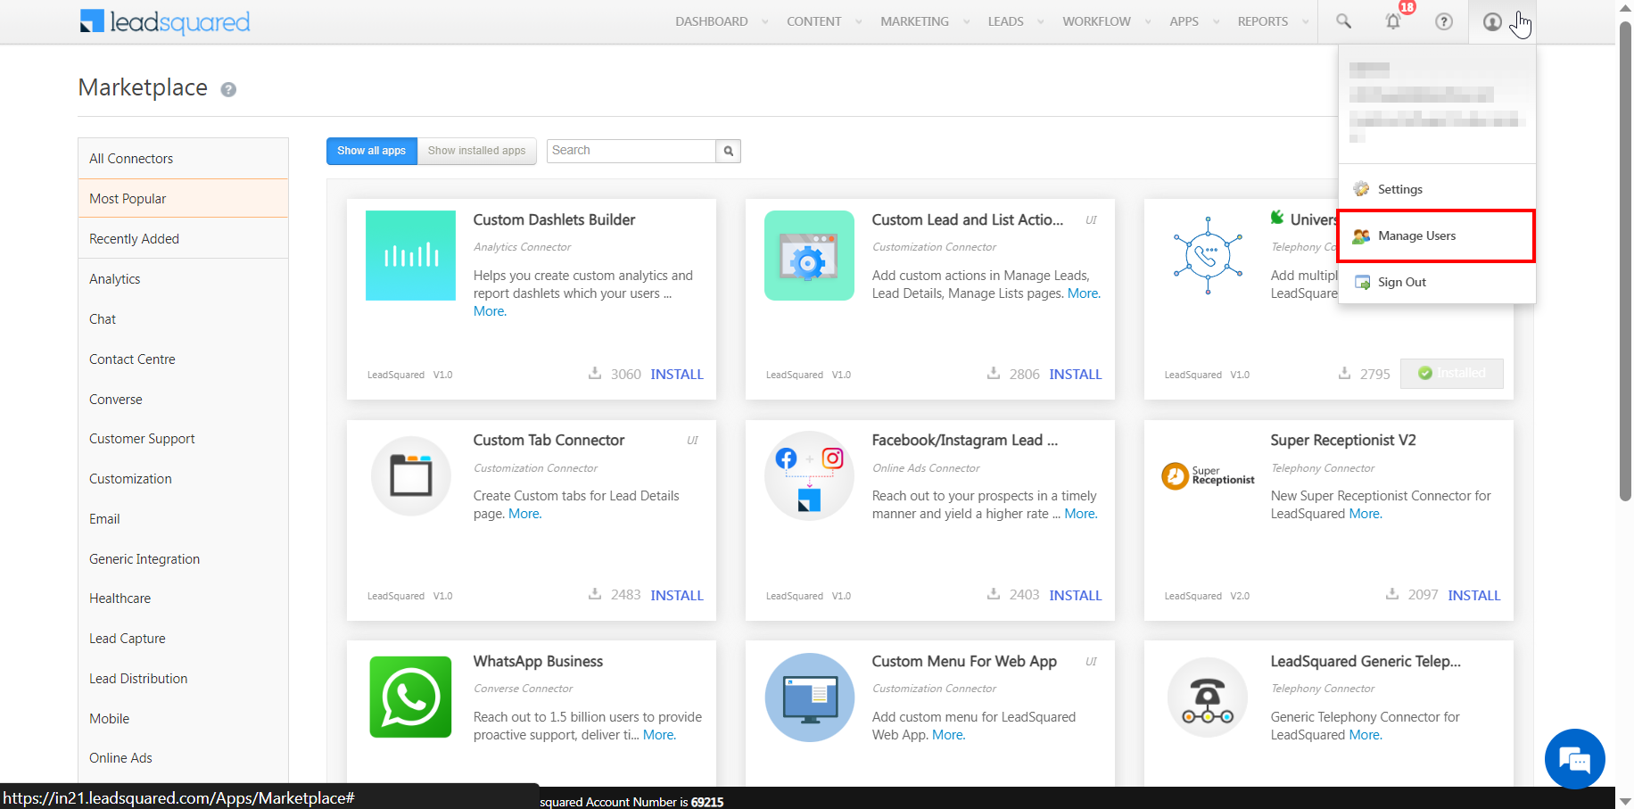Click the Manage Users people icon
Image resolution: width=1634 pixels, height=809 pixels.
[x=1361, y=236]
